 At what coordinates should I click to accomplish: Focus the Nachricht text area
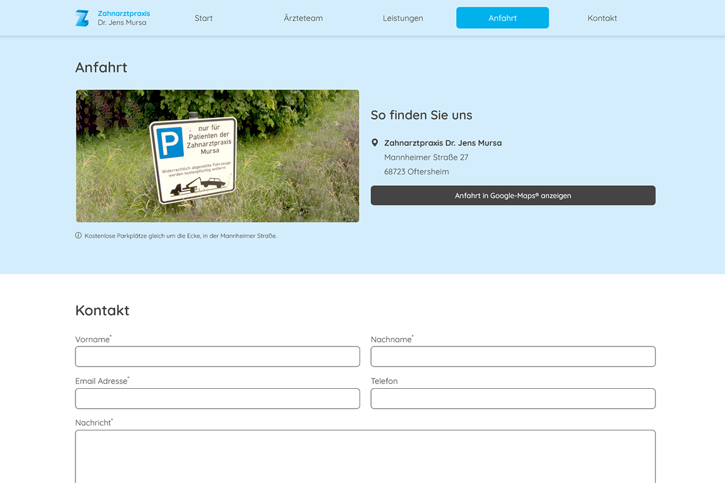[366, 457]
